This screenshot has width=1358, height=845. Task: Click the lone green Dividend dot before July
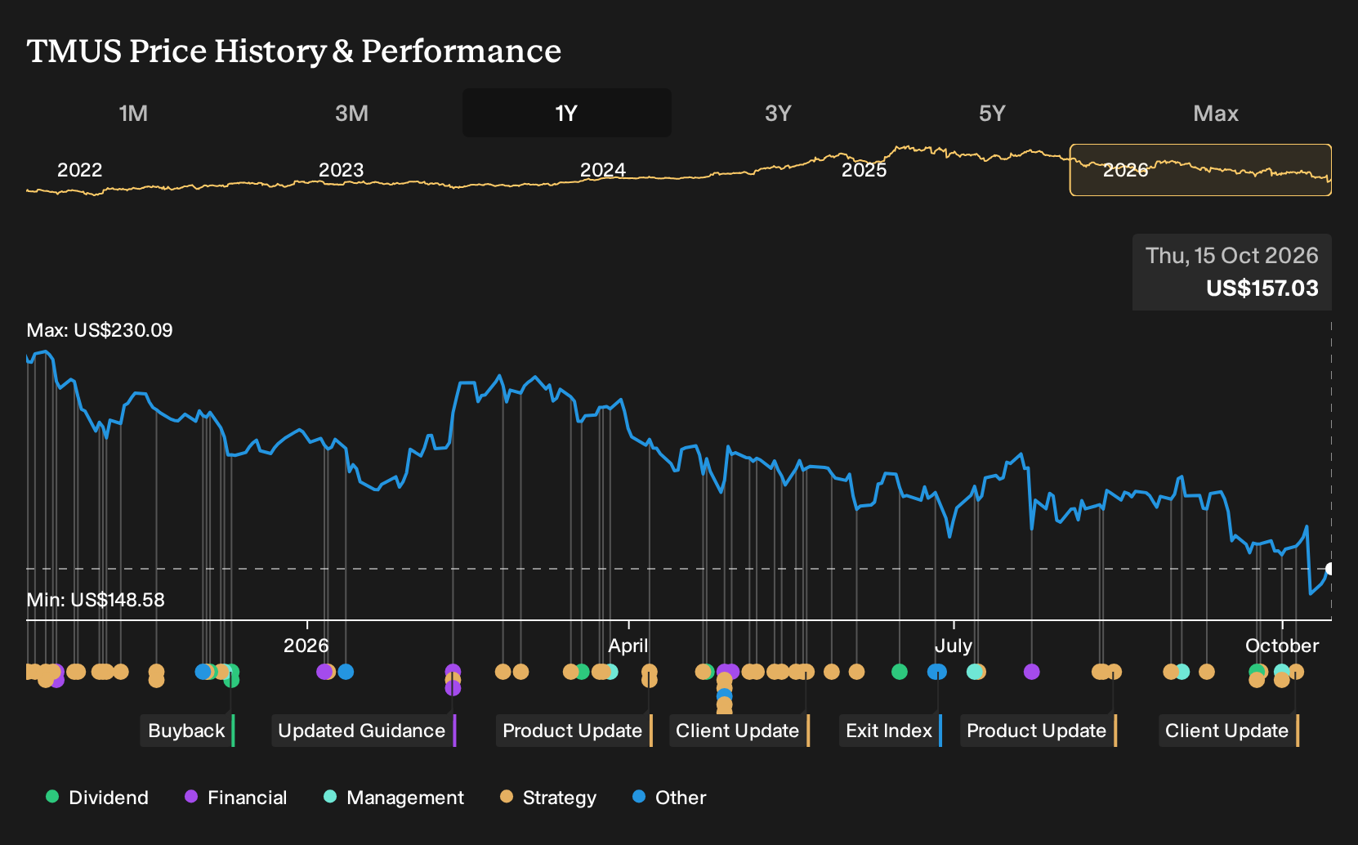click(900, 672)
